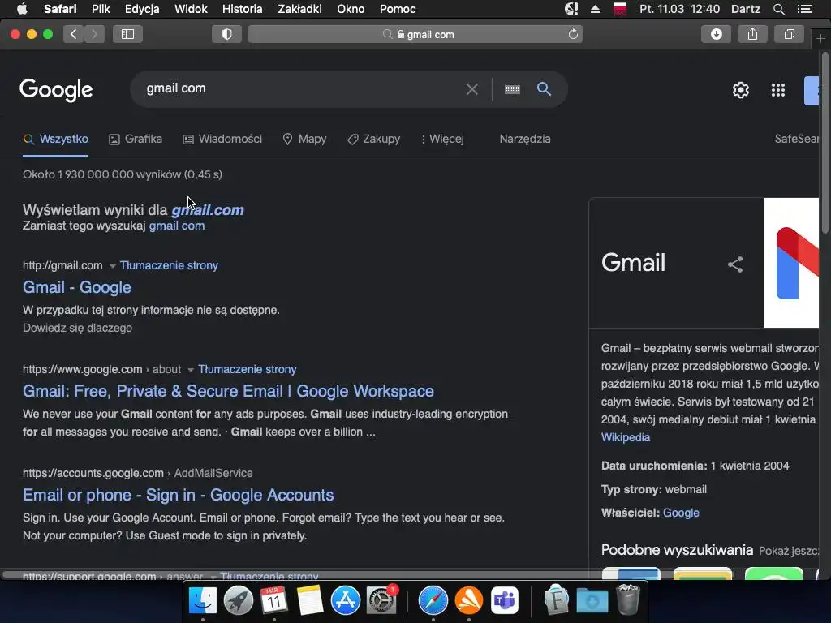Open a new tab with the plus button
Viewport: 831px width, 623px height.
coord(821,39)
